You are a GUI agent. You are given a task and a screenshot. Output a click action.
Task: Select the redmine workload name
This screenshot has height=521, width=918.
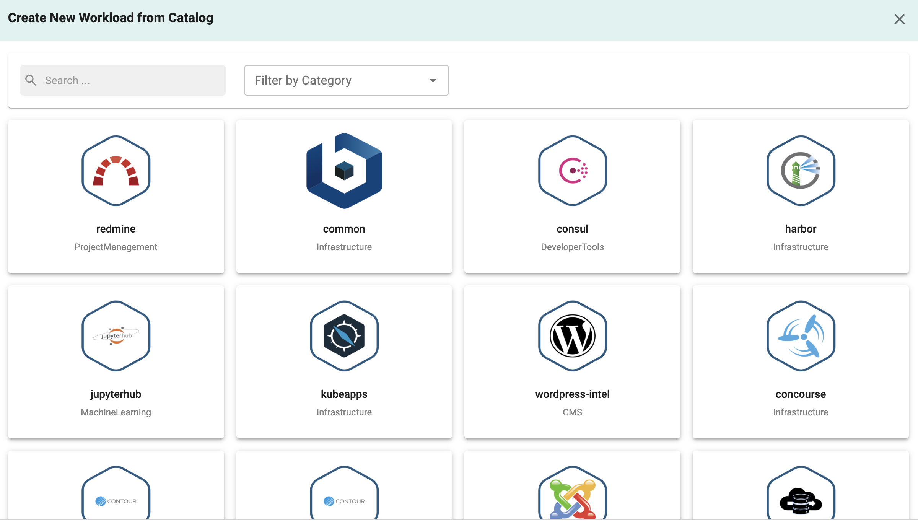click(x=116, y=229)
